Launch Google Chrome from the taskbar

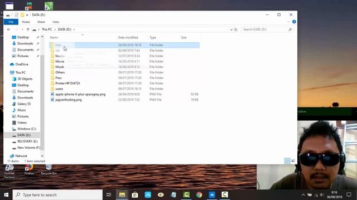click(199, 195)
